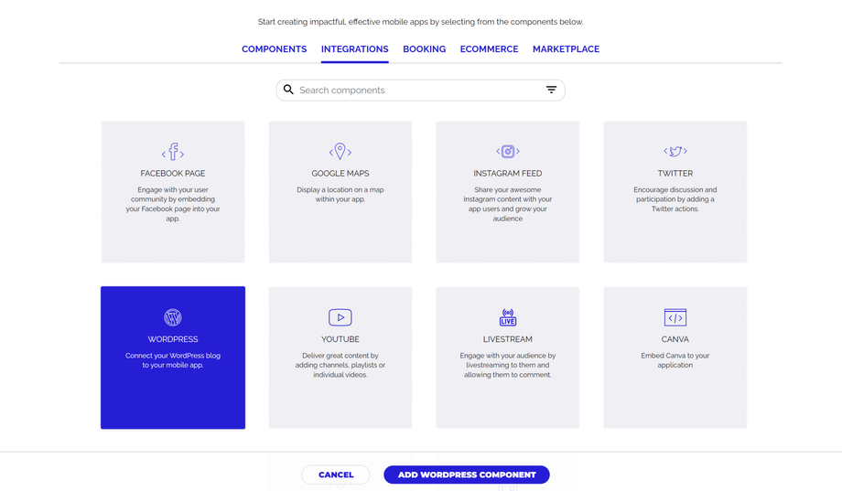The width and height of the screenshot is (842, 491).
Task: Open the filter options icon in search bar
Action: pos(551,90)
